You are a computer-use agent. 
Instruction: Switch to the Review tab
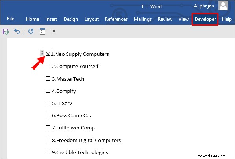165,19
